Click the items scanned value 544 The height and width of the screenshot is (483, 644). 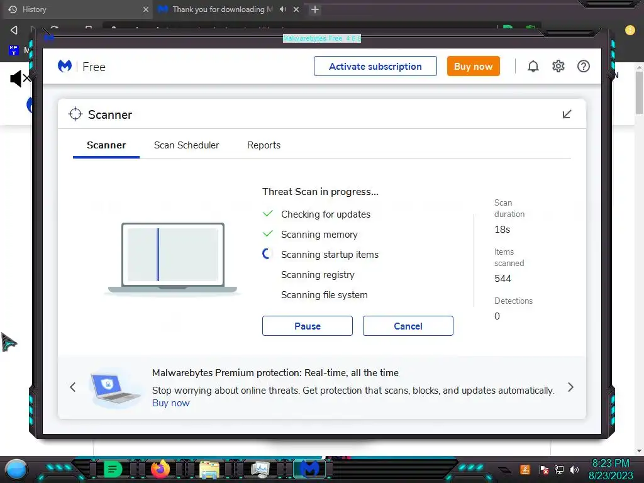click(x=502, y=279)
